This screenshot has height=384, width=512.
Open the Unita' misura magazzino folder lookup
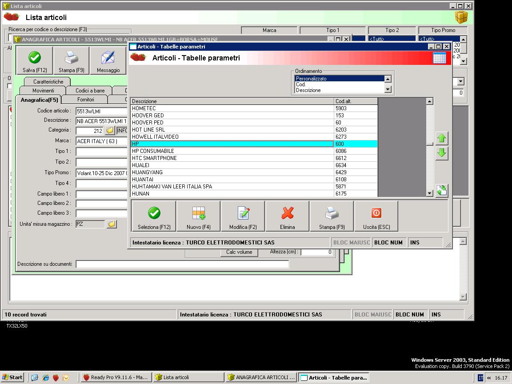pos(112,224)
